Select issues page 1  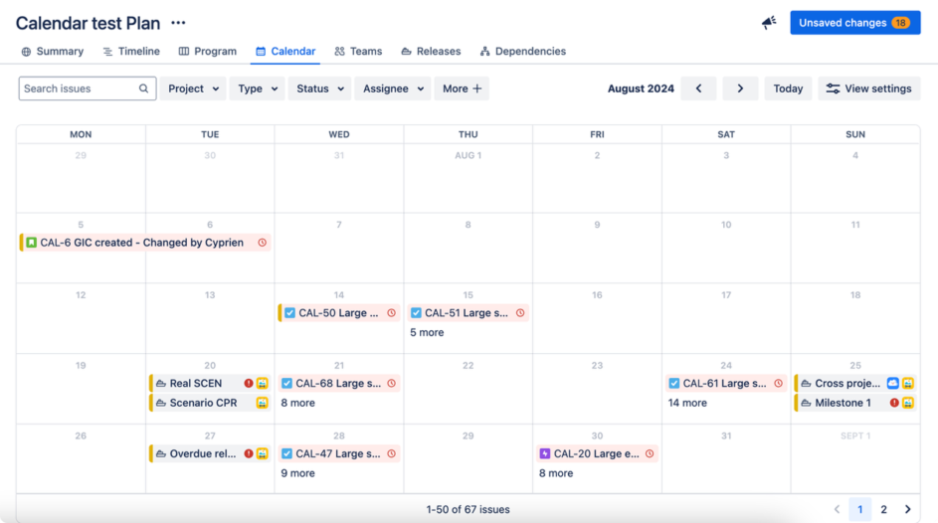860,510
